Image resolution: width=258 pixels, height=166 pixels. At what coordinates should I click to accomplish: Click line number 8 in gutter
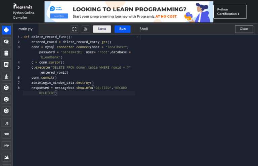(18, 88)
